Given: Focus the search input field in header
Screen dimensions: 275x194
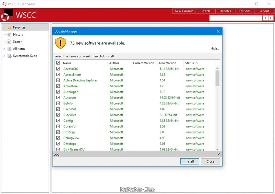Looking at the screenshot, I should [x=236, y=18].
